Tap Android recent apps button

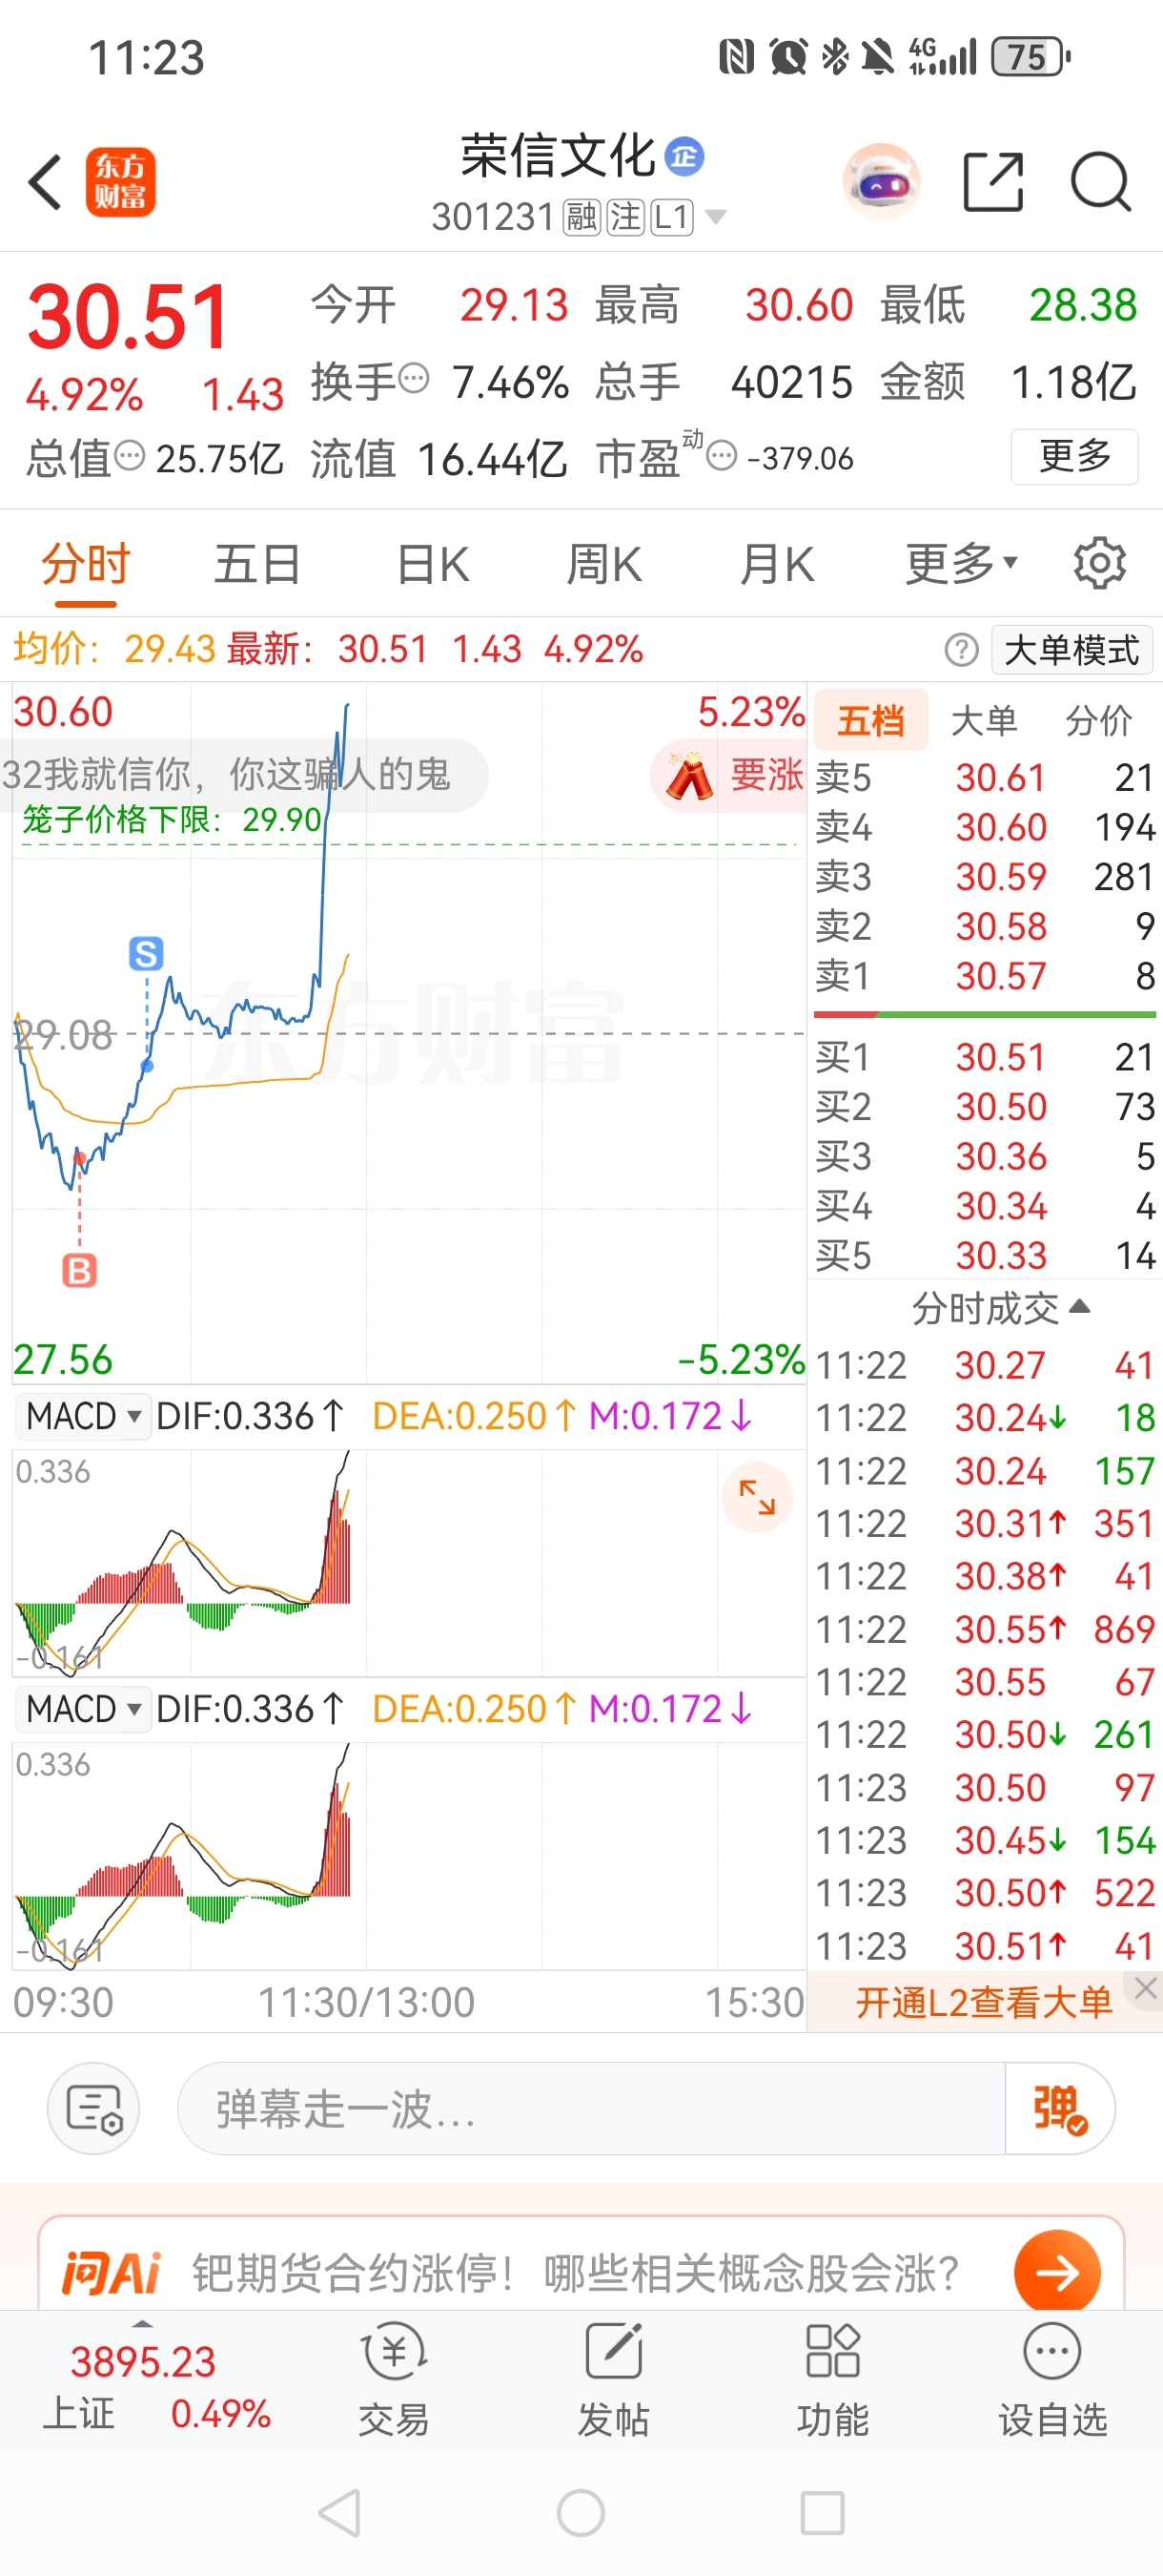click(823, 2513)
